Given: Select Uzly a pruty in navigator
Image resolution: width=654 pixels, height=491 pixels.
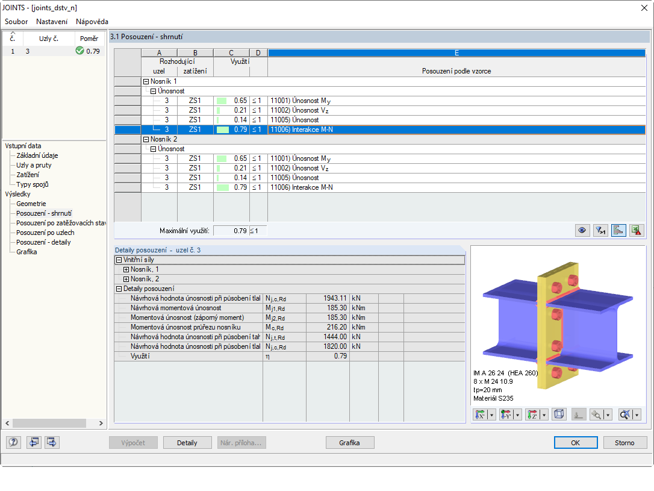Looking at the screenshot, I should [x=34, y=165].
